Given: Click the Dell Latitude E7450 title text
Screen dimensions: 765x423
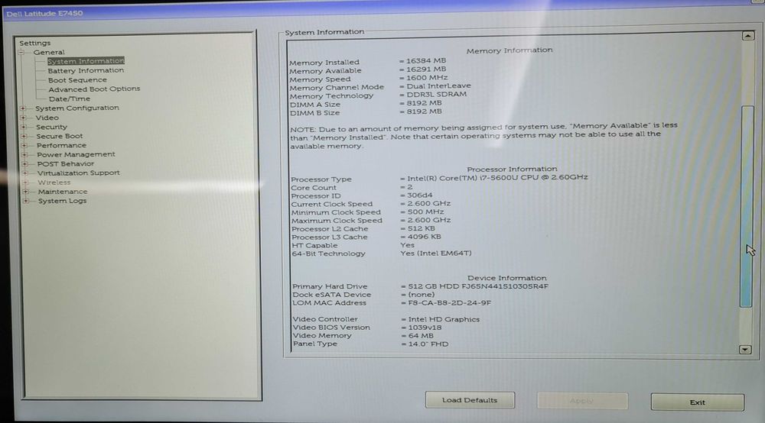Looking at the screenshot, I should click(44, 14).
